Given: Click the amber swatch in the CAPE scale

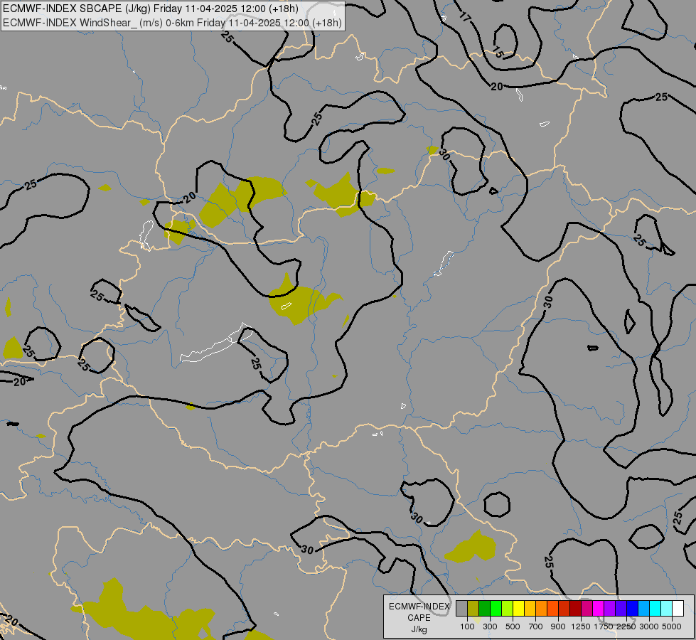Looking at the screenshot, I should click(x=530, y=609).
